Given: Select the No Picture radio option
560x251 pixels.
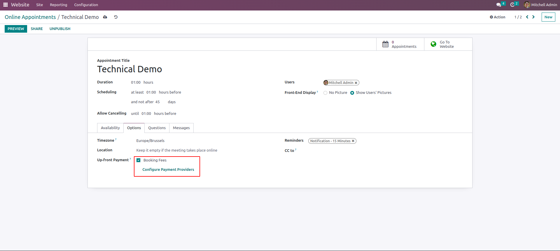Looking at the screenshot, I should click(x=325, y=93).
